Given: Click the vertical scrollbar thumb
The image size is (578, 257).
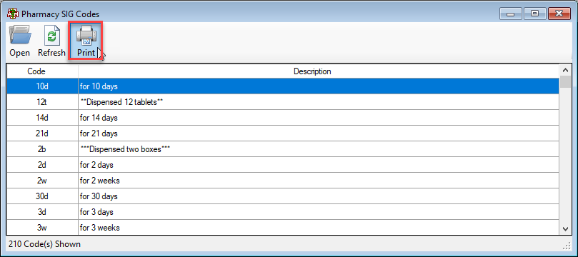Looking at the screenshot, I should coord(565,81).
